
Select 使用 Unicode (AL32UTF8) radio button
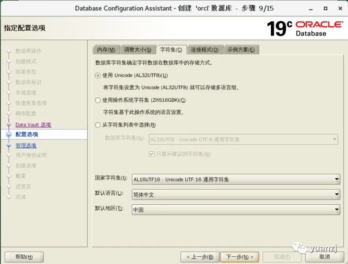(x=98, y=75)
